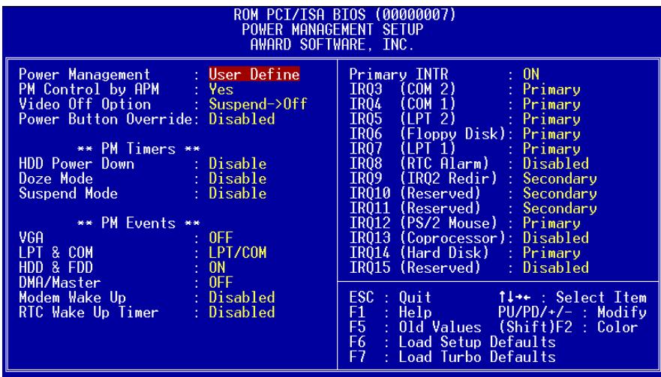This screenshot has width=661, height=377.
Task: Select the IRQ9 IRQ2 Redir Secondary value
Action: click(x=560, y=178)
